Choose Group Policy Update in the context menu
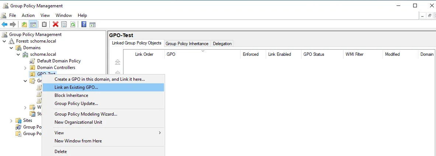Image resolution: width=436 pixels, height=156 pixels. (x=103, y=104)
